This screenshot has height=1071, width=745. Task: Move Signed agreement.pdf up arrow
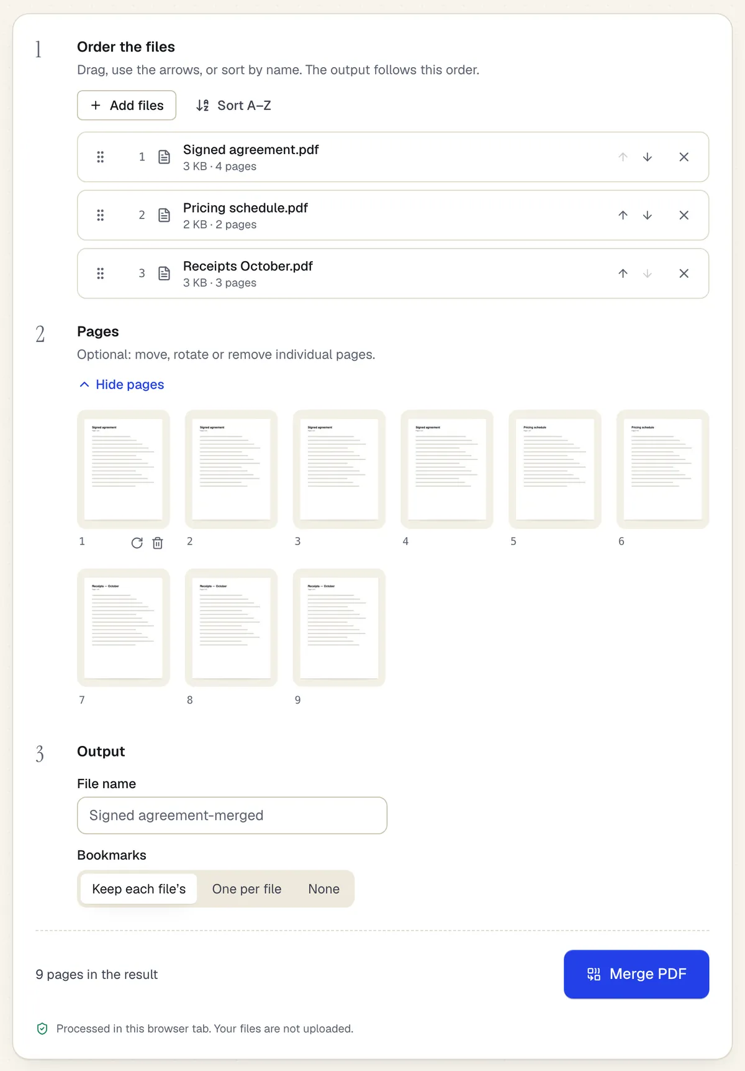pos(623,157)
